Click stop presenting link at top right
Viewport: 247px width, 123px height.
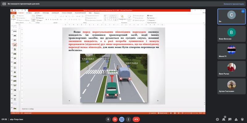click(x=233, y=4)
